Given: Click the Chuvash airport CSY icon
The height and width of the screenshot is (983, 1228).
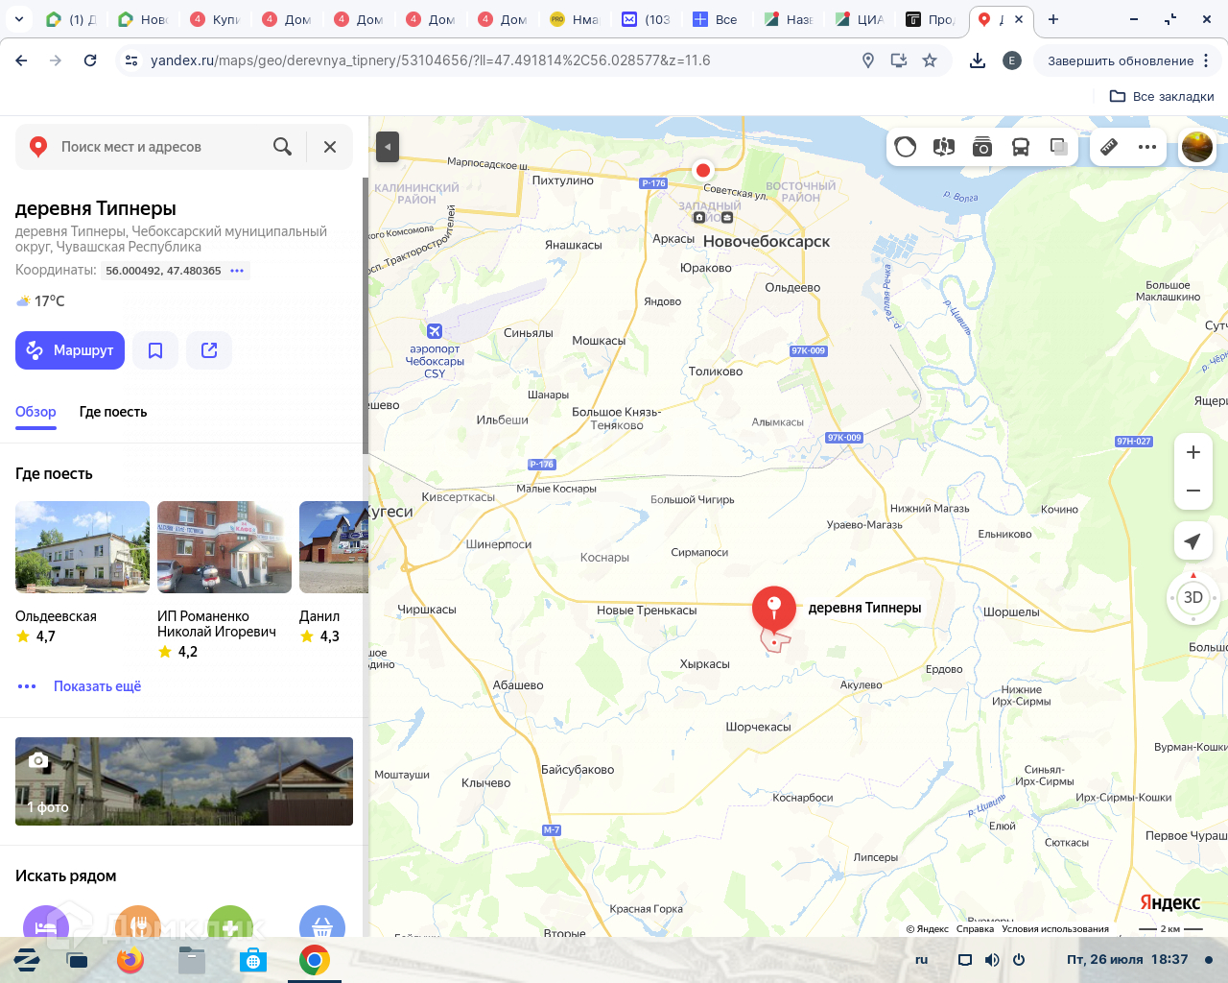Looking at the screenshot, I should (x=435, y=331).
